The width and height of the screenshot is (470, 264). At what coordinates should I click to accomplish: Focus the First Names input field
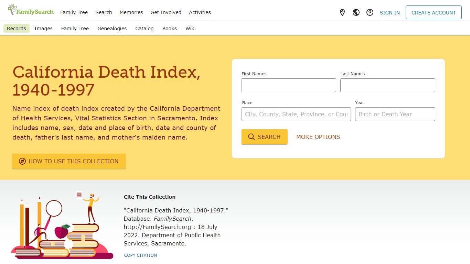coord(289,85)
